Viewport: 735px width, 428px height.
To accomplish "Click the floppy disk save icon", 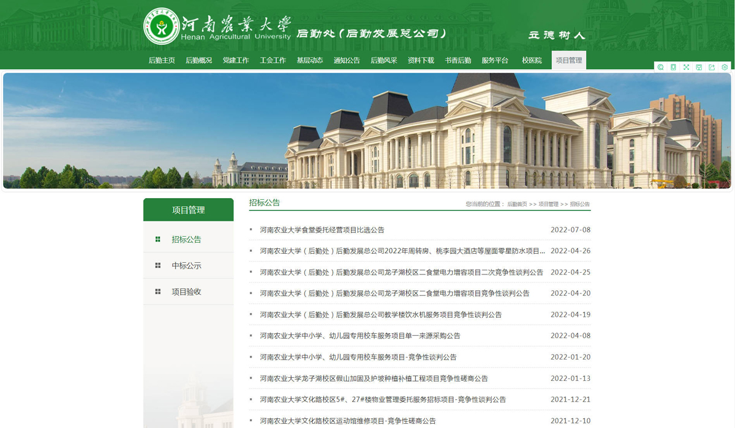I will click(x=699, y=67).
